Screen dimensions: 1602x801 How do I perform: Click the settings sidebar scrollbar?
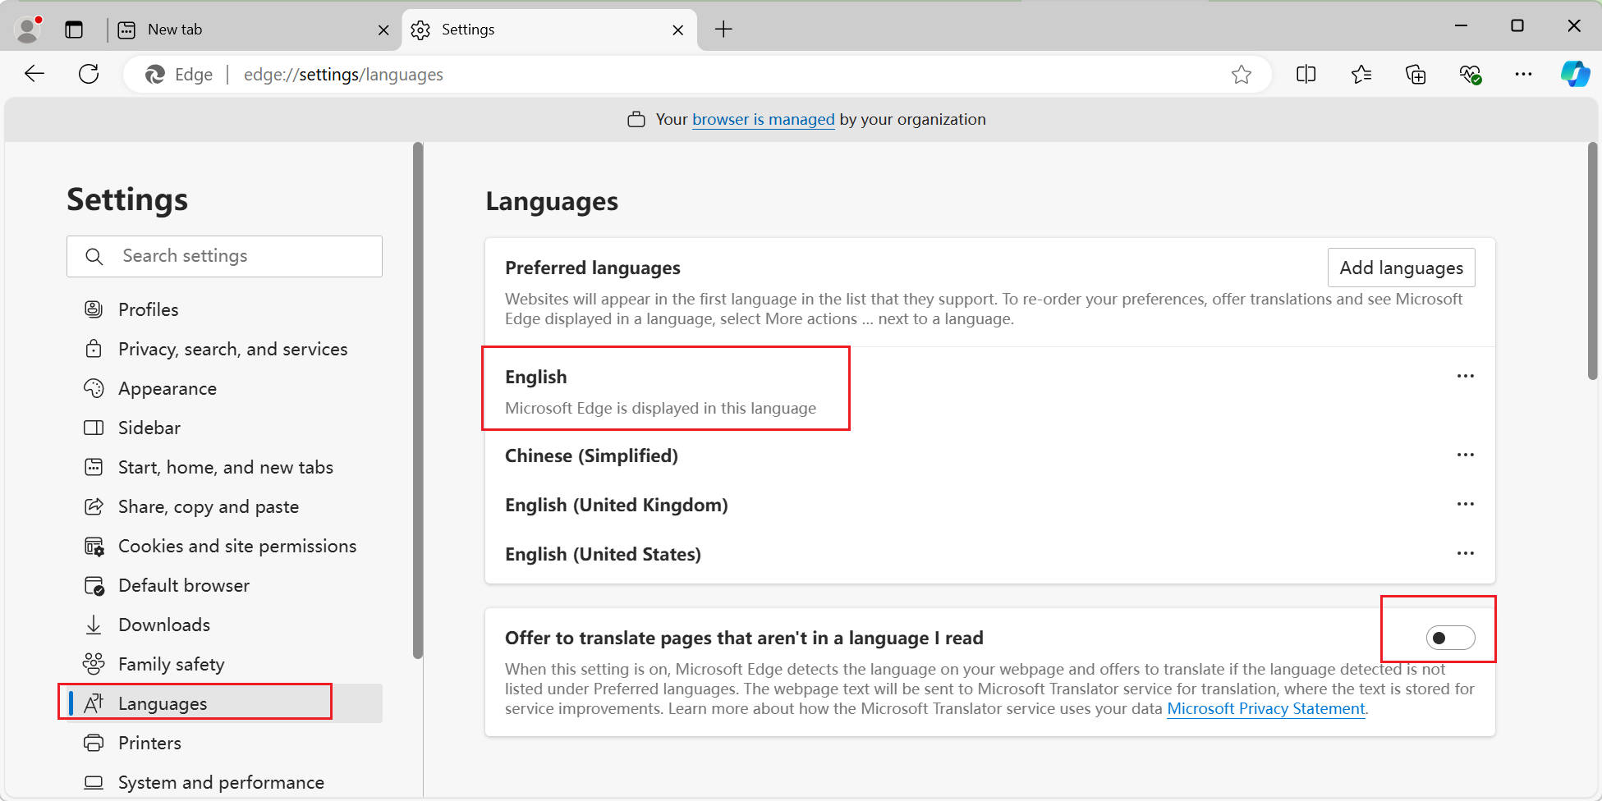[418, 400]
